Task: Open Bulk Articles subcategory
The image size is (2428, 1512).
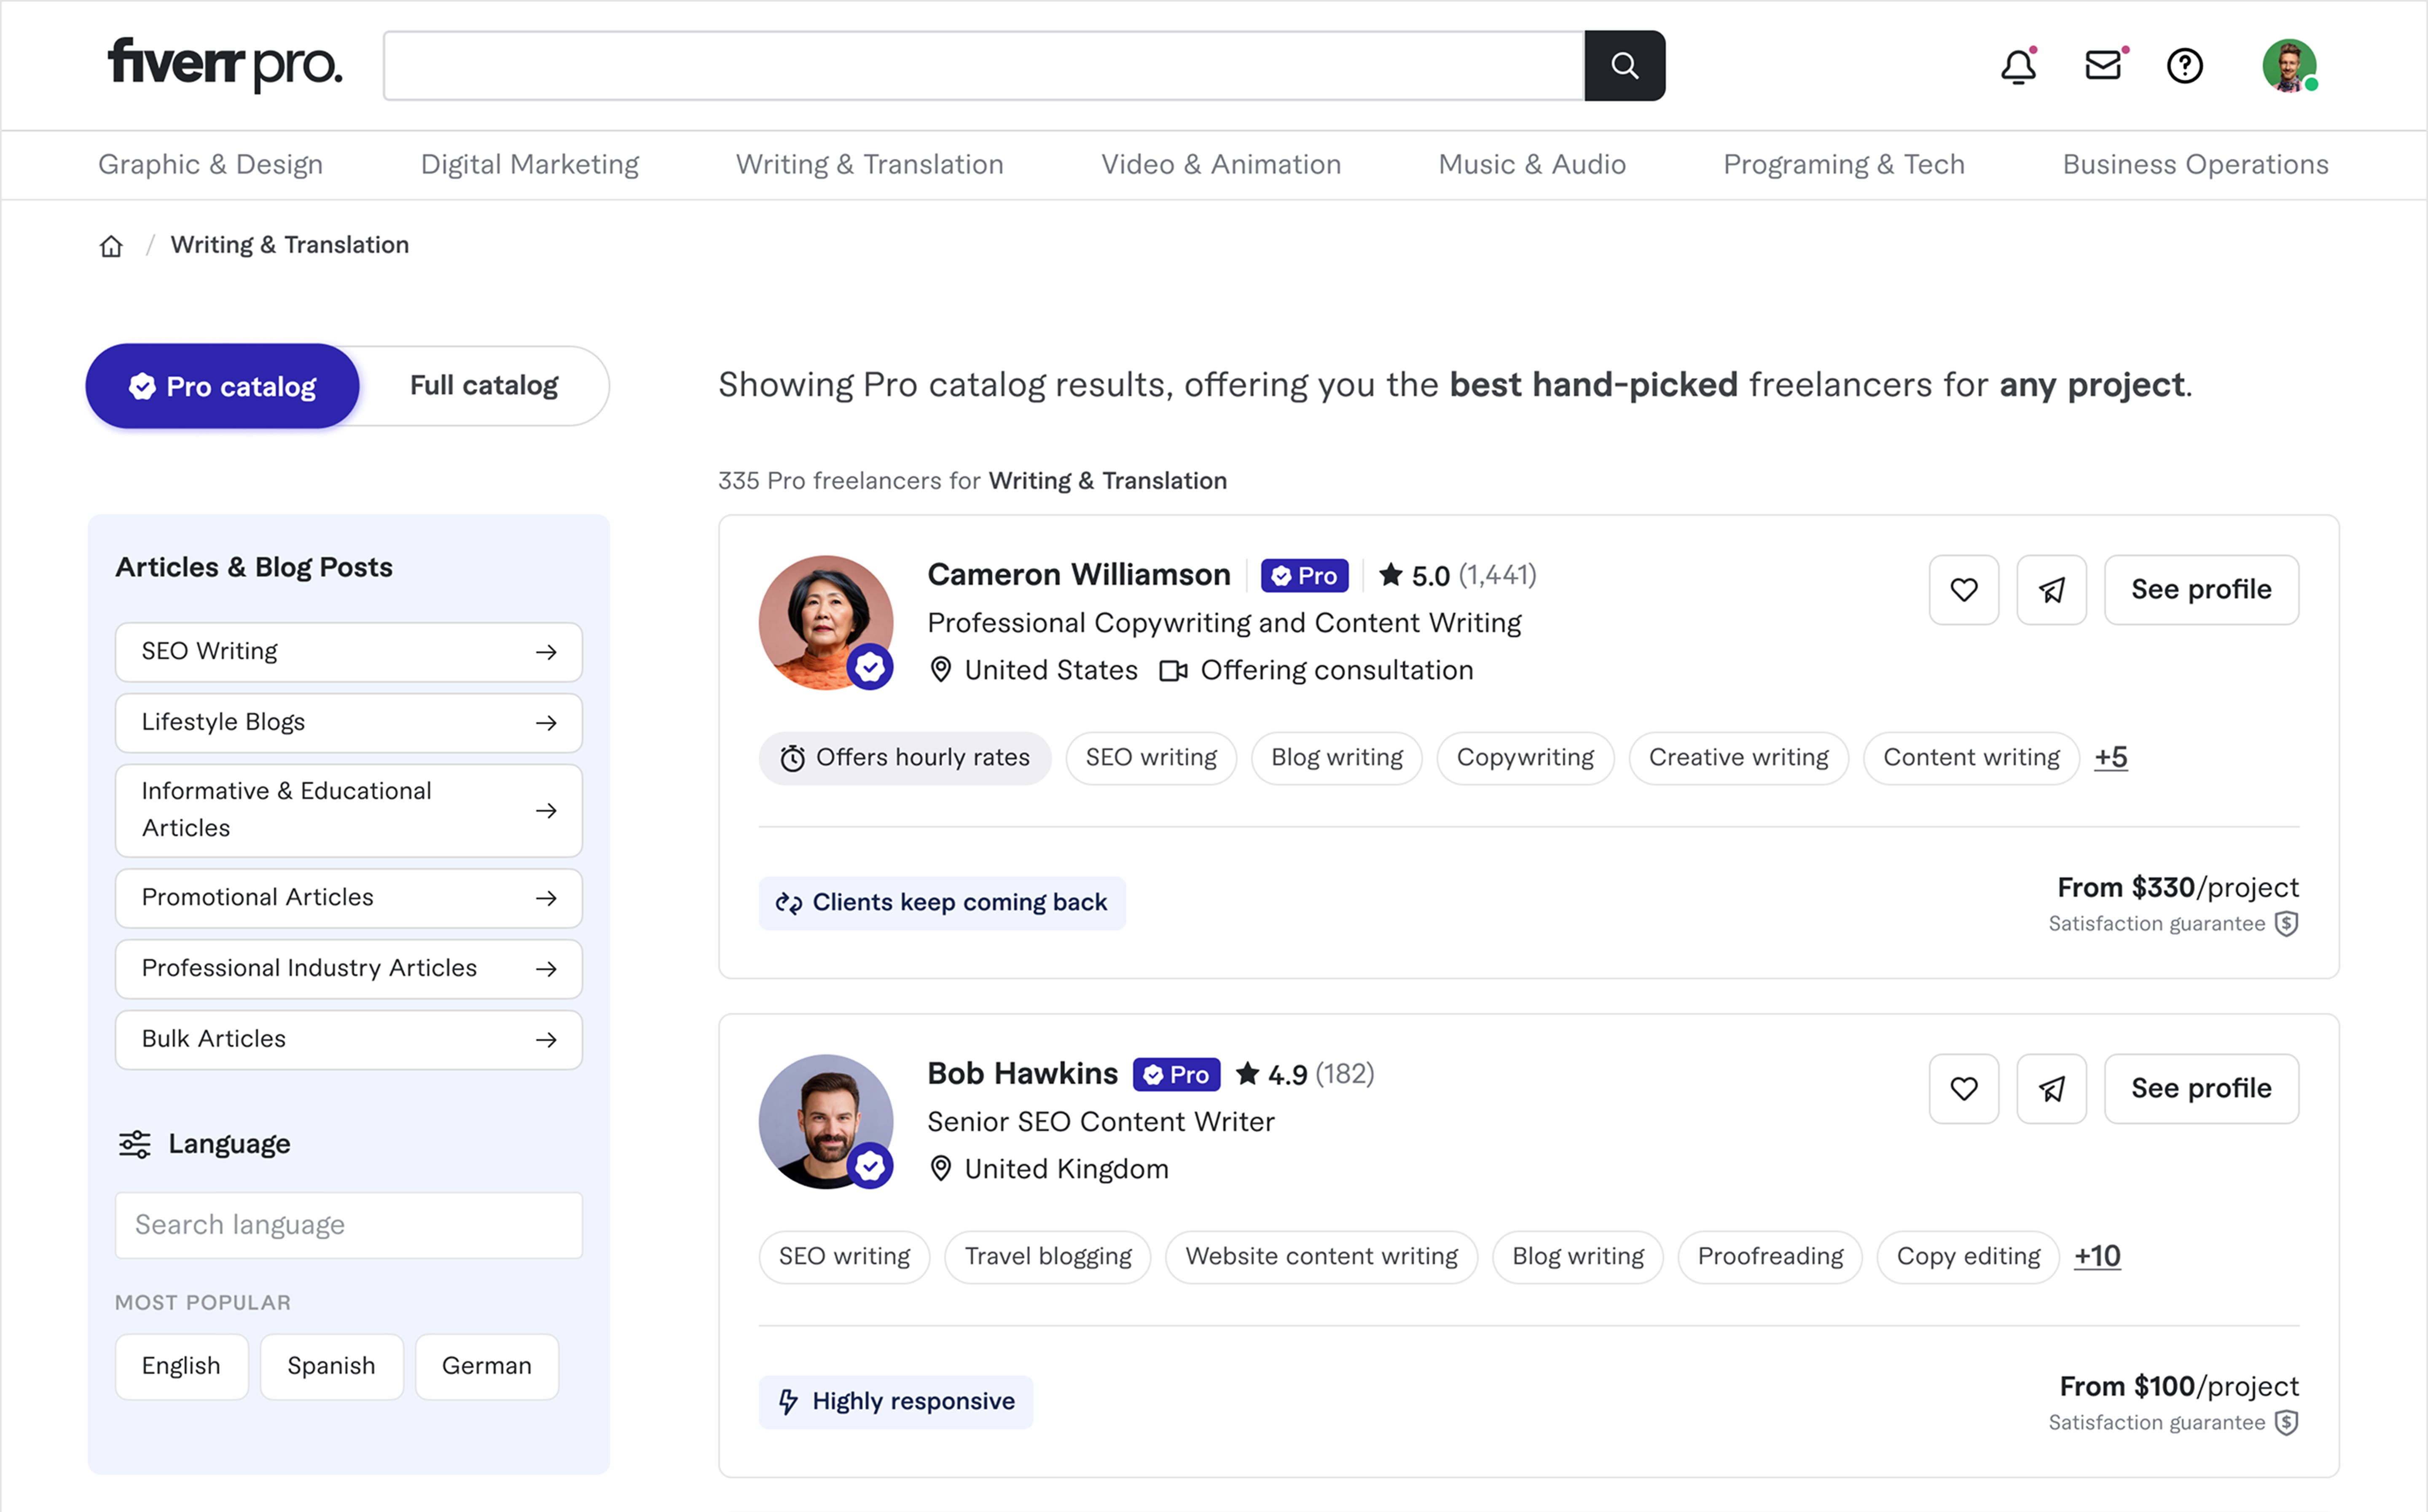Action: [x=348, y=1040]
